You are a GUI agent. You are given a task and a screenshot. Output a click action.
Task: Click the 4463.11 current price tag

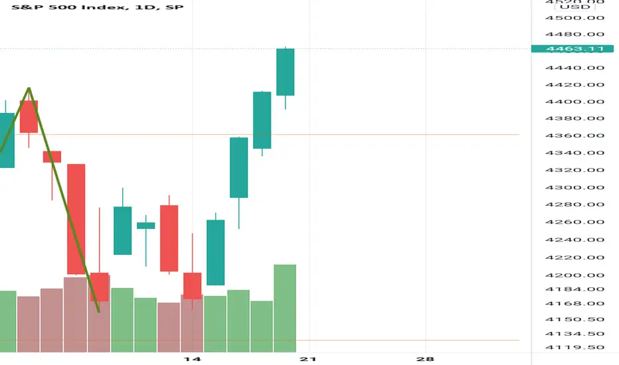[x=573, y=49]
